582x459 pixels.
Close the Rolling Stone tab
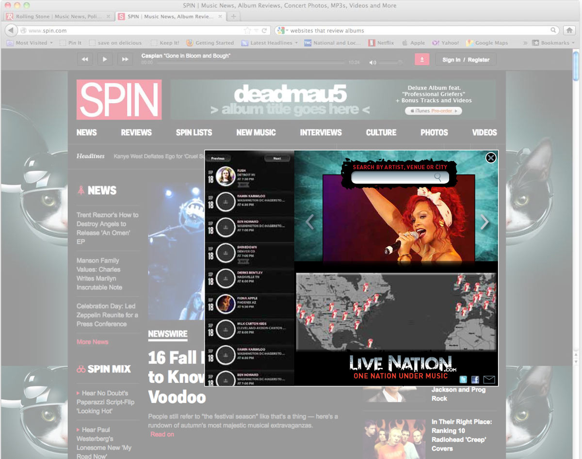(x=108, y=16)
